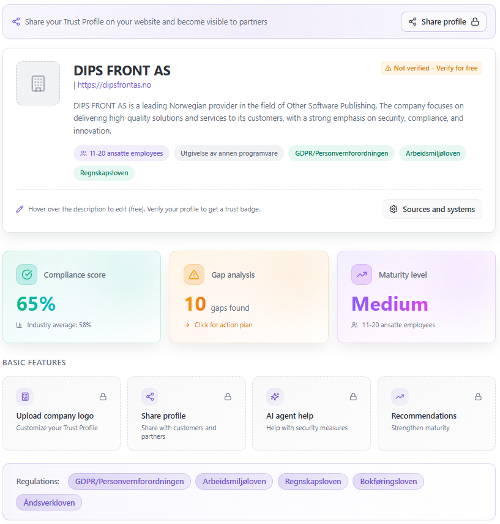Click the BASIC FEATURES section heading
The image size is (500, 524).
pos(34,363)
